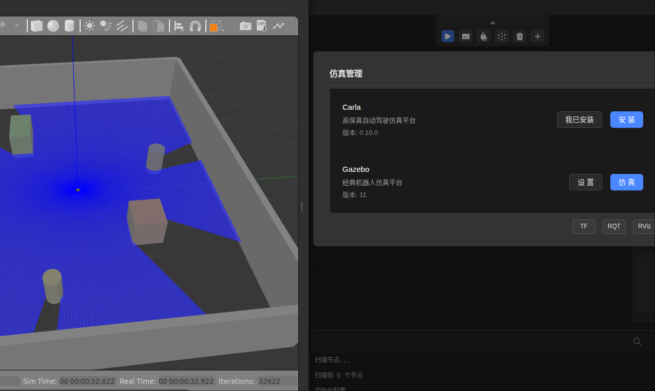The height and width of the screenshot is (391, 655).
Task: Open the plot window icon
Action: (278, 26)
